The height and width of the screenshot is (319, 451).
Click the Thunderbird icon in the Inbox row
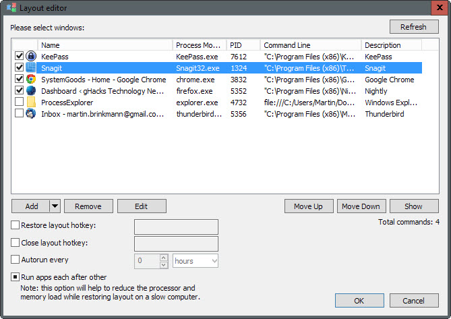(31, 113)
